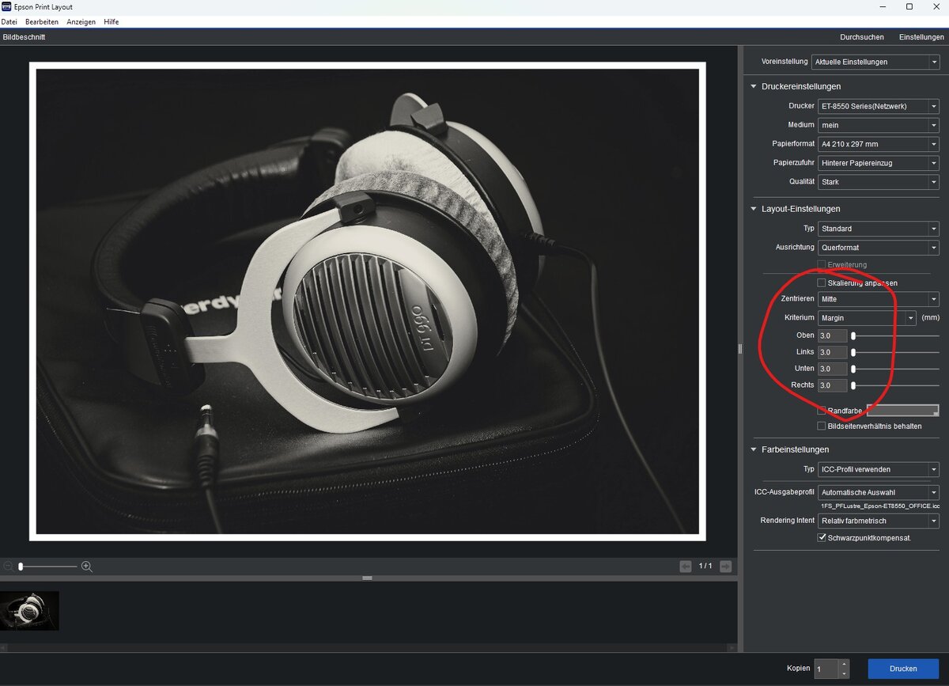Click the Oben margin value field
The image size is (949, 686).
[x=832, y=335]
